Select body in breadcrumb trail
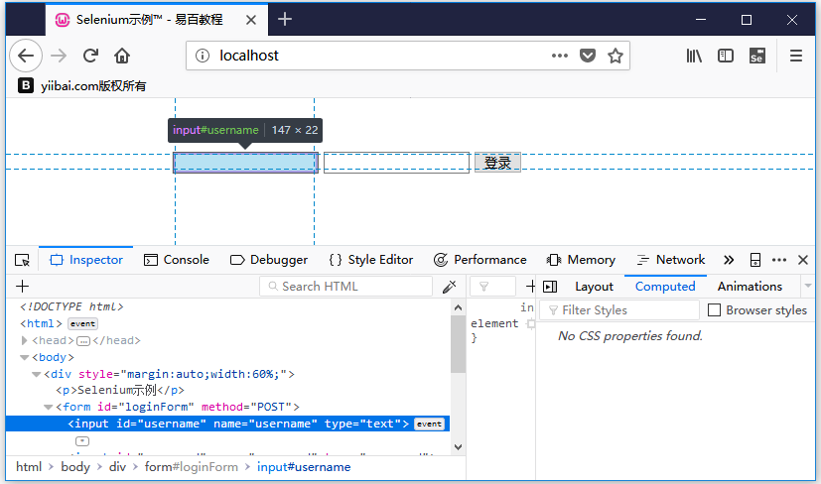 pyautogui.click(x=75, y=467)
